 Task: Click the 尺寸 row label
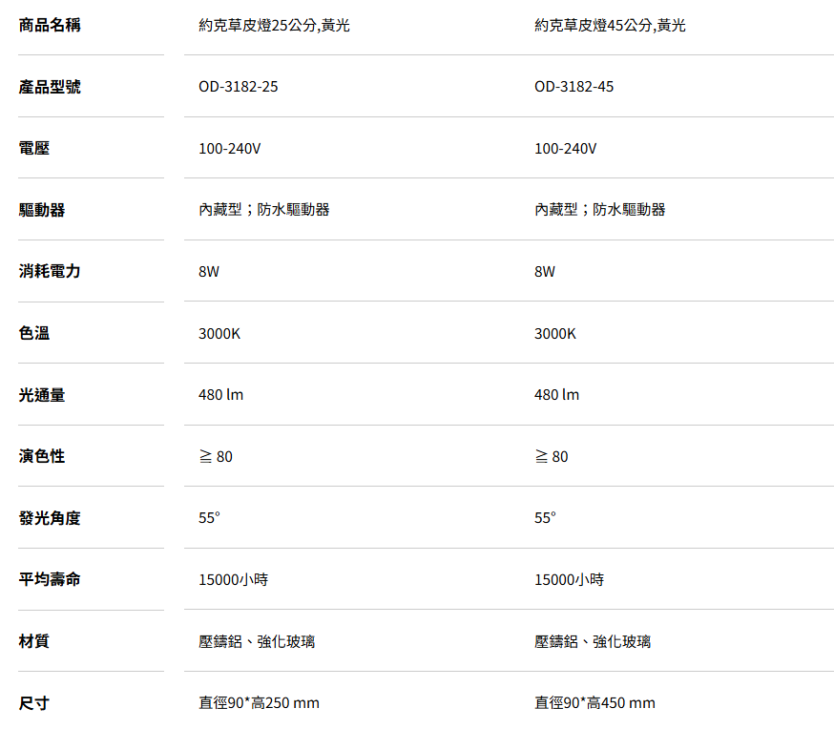coord(34,704)
